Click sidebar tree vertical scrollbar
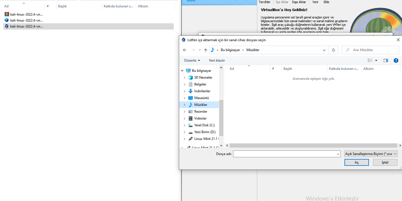This screenshot has height=201, width=402. (x=221, y=118)
